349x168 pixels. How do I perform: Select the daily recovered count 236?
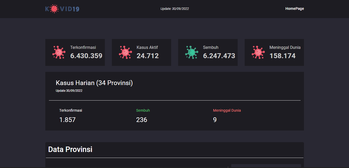(x=142, y=120)
